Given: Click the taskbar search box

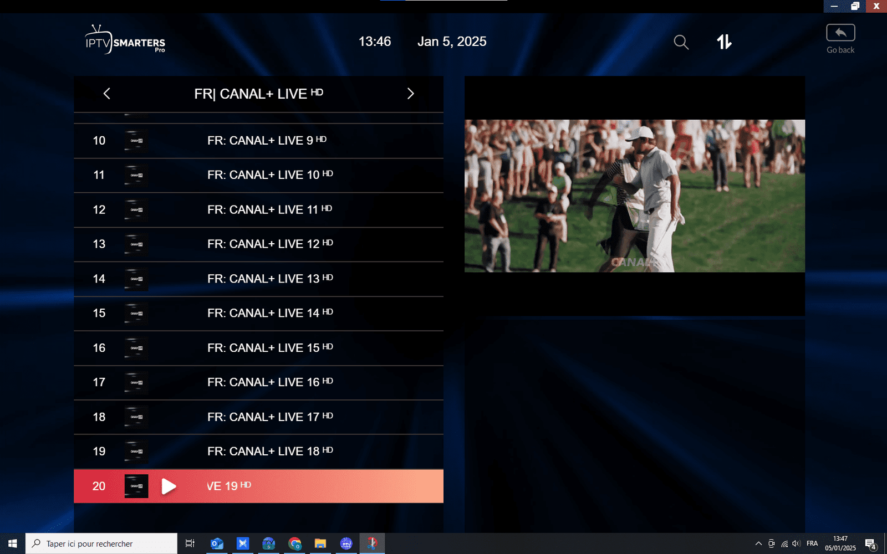Looking at the screenshot, I should click(101, 543).
